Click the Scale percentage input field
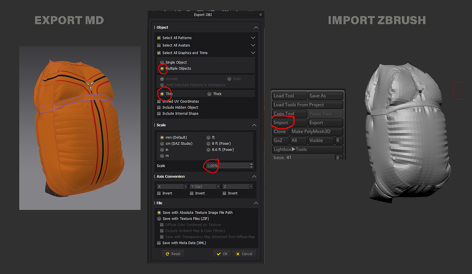472x274 pixels. (227, 166)
